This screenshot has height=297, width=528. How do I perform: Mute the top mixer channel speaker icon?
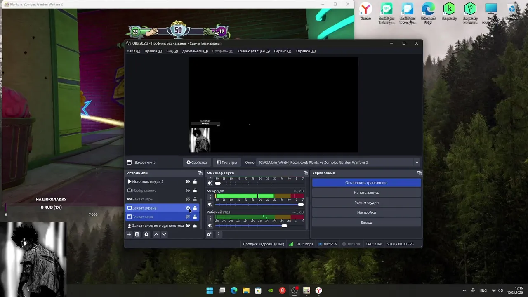point(210,183)
